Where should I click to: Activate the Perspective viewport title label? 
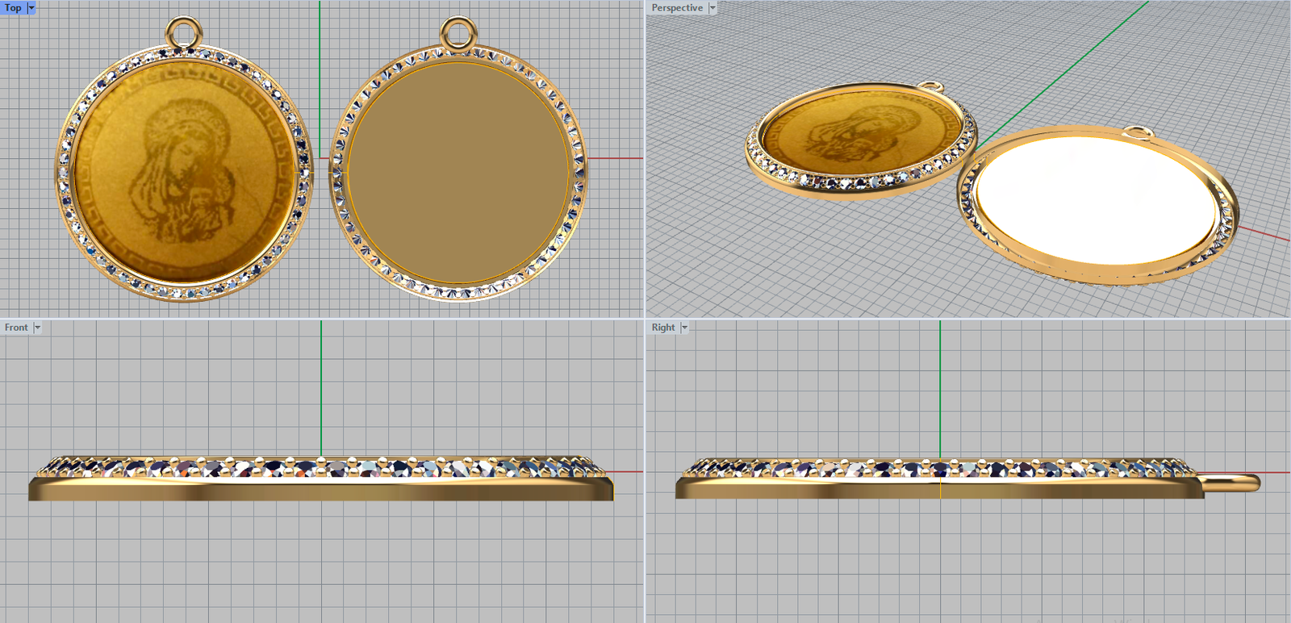tap(677, 7)
